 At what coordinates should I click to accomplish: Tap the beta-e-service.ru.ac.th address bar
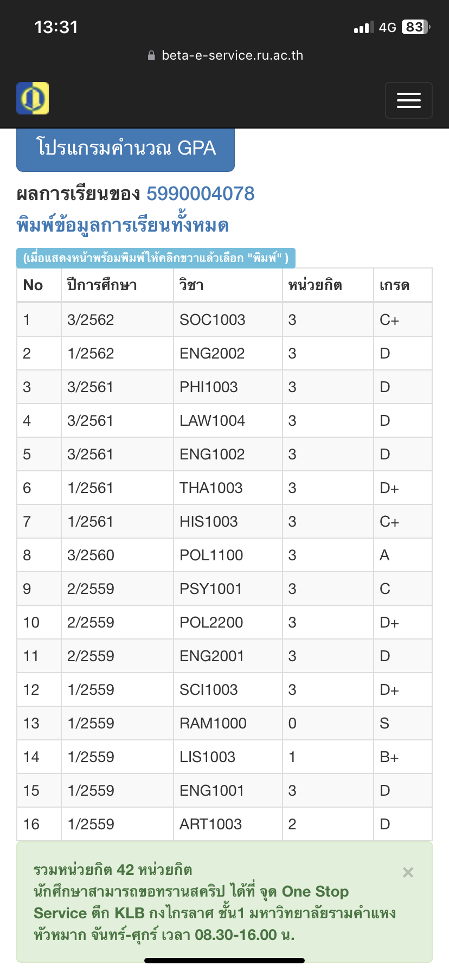(x=224, y=55)
